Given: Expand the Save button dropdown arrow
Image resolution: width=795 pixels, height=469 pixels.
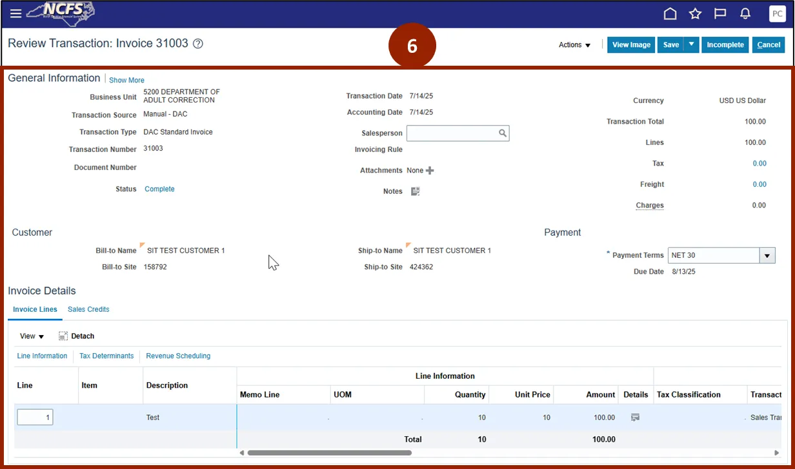Looking at the screenshot, I should (x=691, y=44).
